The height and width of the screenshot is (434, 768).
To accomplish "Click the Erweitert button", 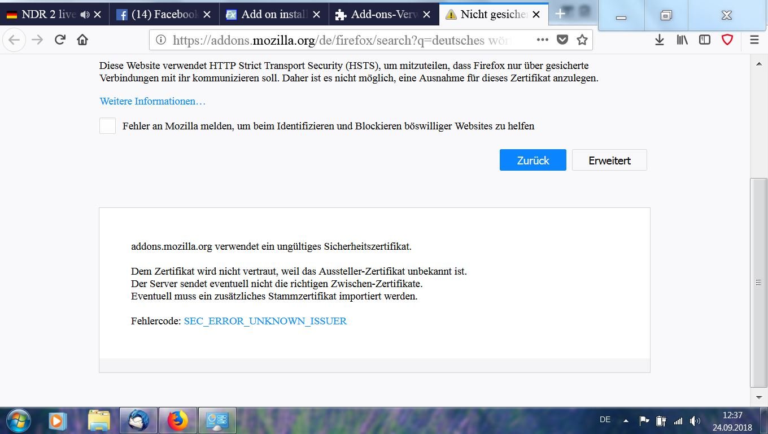I will [x=609, y=160].
